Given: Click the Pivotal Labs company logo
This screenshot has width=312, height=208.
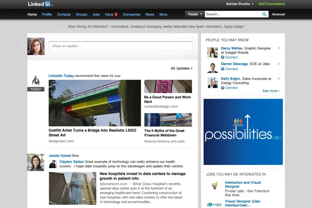Looking at the screenshot, I should click(x=214, y=186).
